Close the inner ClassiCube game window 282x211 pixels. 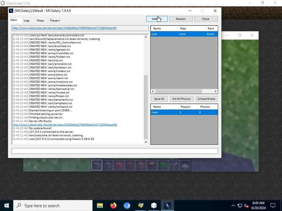point(252,35)
